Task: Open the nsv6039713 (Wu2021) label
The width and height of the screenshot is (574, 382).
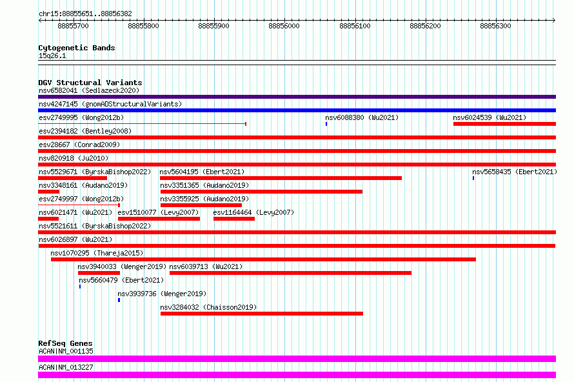Action: pyautogui.click(x=206, y=266)
